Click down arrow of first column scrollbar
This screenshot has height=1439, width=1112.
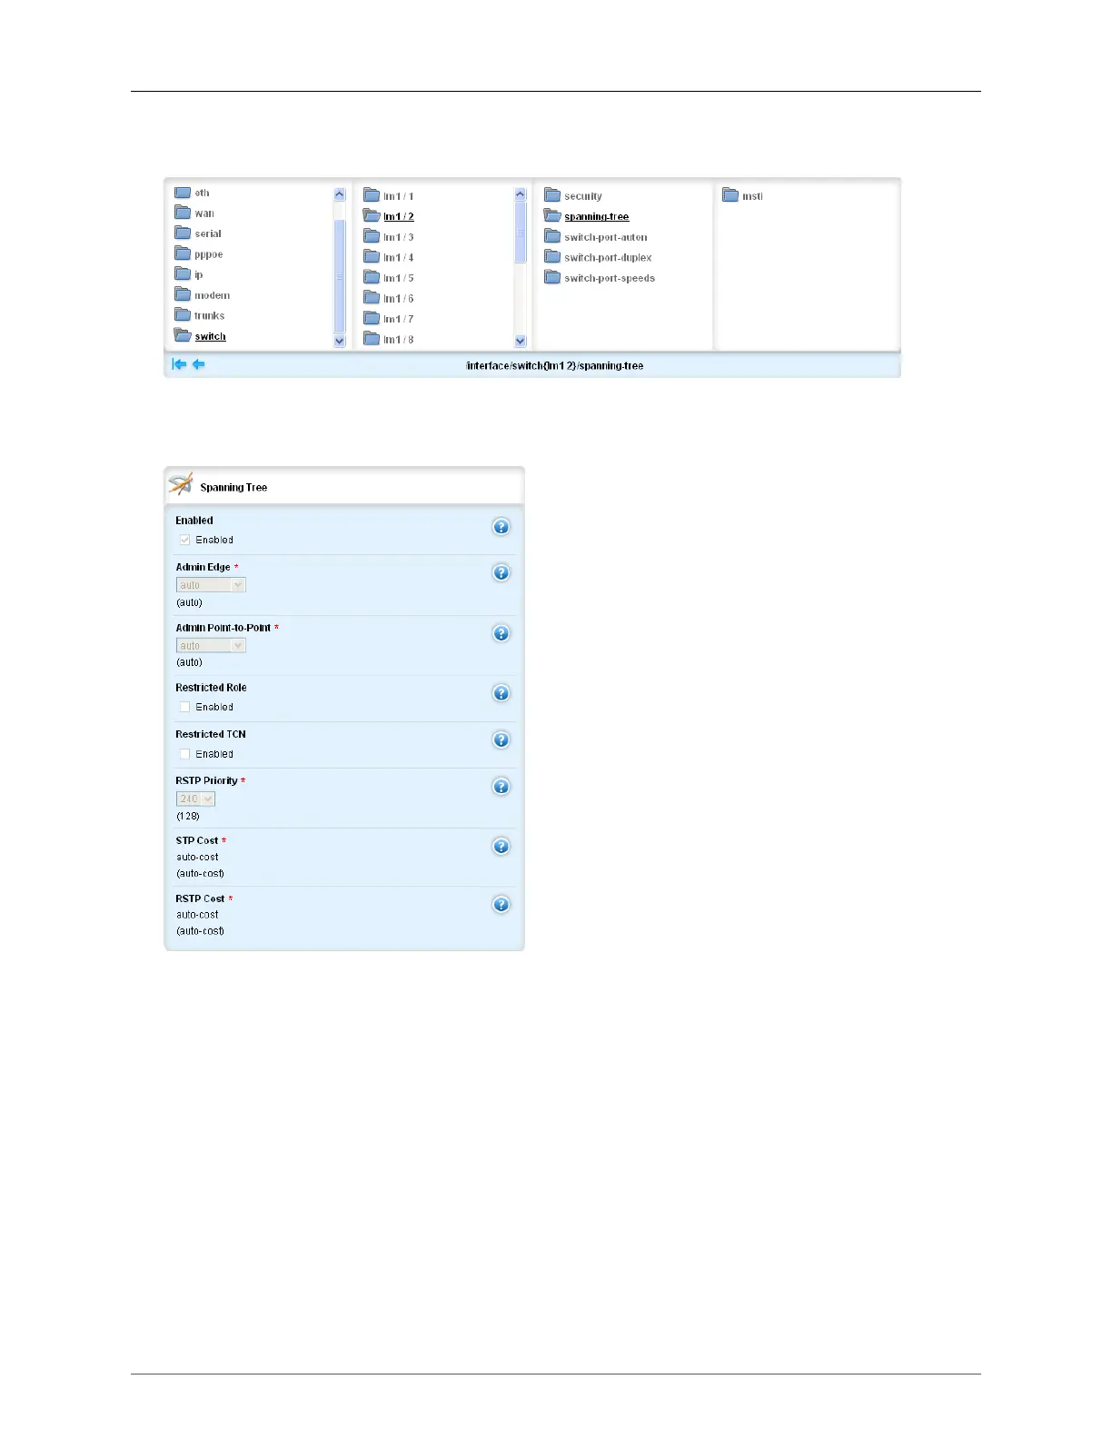[340, 341]
